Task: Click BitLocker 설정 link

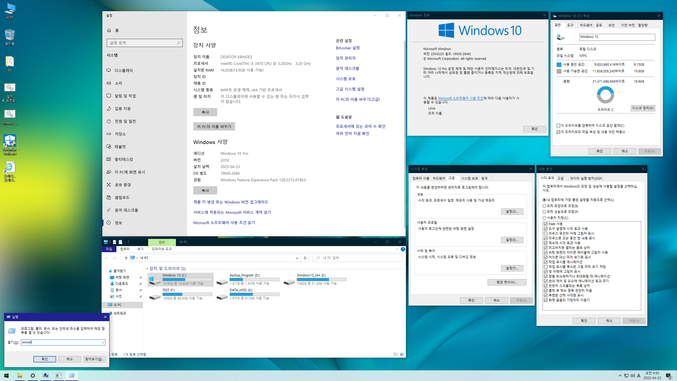Action: tap(347, 48)
